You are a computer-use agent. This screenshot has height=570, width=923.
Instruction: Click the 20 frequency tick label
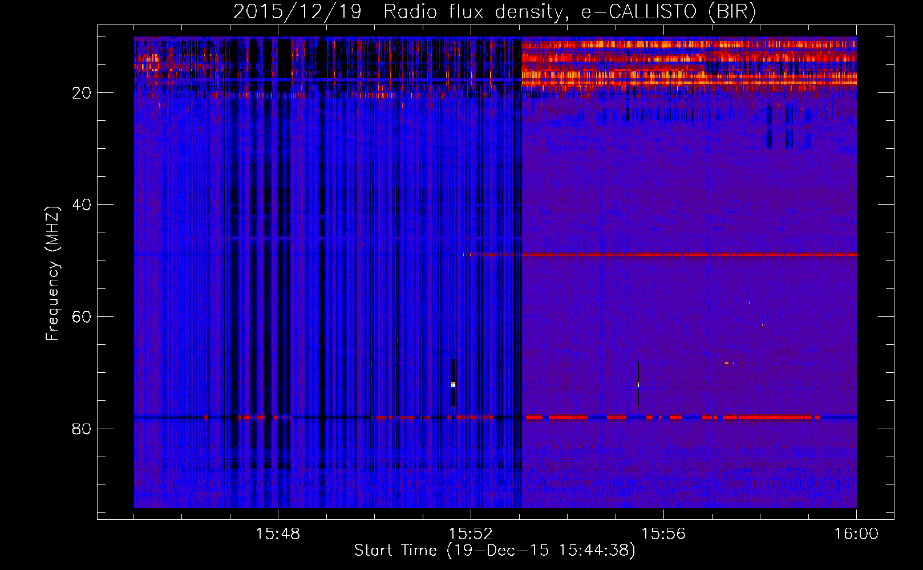tap(82, 93)
